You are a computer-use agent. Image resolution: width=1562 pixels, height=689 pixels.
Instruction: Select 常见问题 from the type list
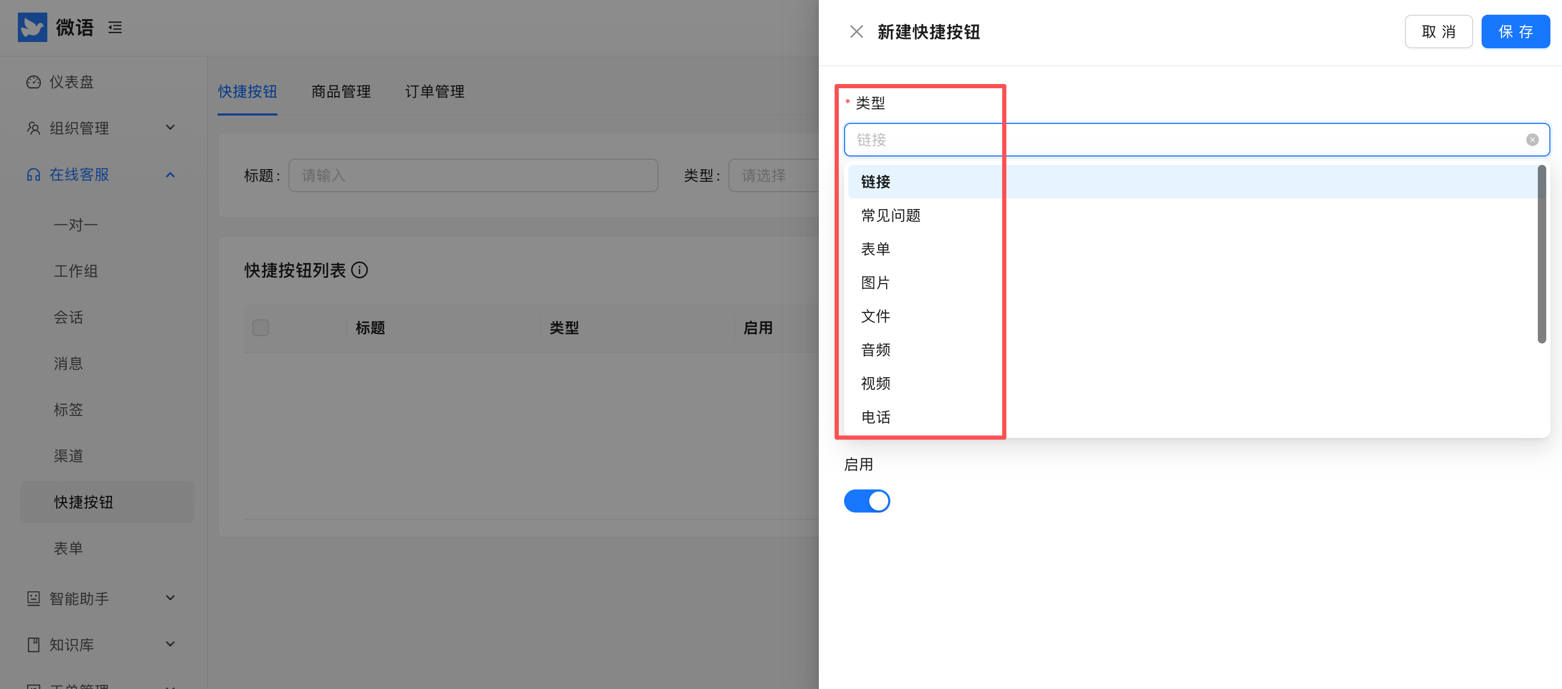point(890,215)
